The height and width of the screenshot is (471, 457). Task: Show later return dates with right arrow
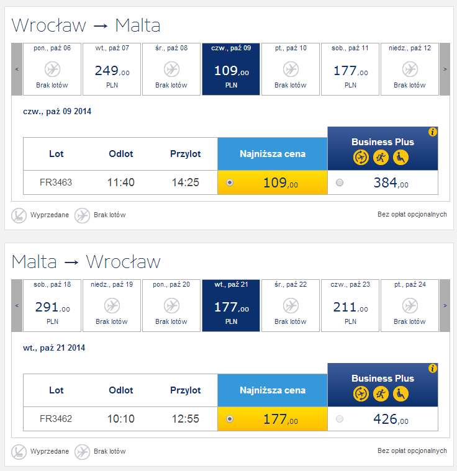[x=445, y=305]
